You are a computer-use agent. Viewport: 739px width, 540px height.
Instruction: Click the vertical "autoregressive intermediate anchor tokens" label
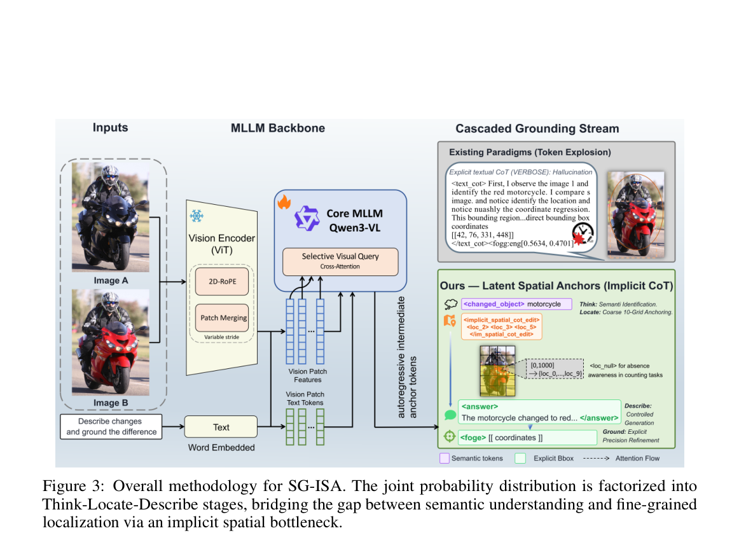pos(406,357)
